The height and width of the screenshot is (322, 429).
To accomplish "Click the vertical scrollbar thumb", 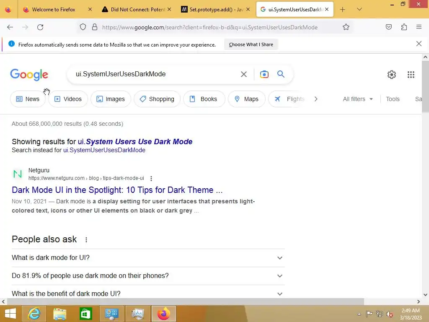I will (x=425, y=86).
